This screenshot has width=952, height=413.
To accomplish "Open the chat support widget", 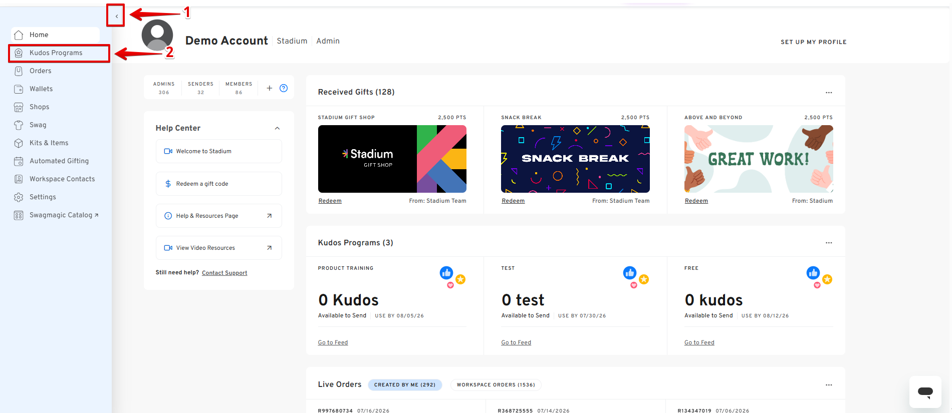I will (x=925, y=392).
